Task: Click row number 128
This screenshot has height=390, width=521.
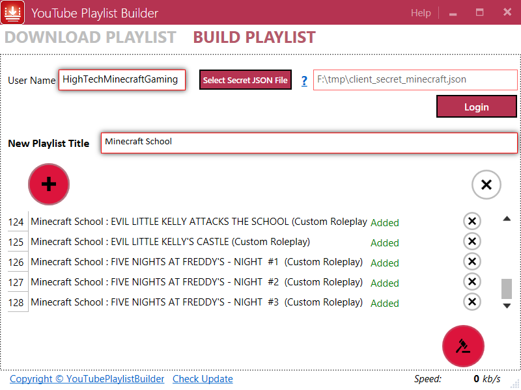Action: coord(16,303)
